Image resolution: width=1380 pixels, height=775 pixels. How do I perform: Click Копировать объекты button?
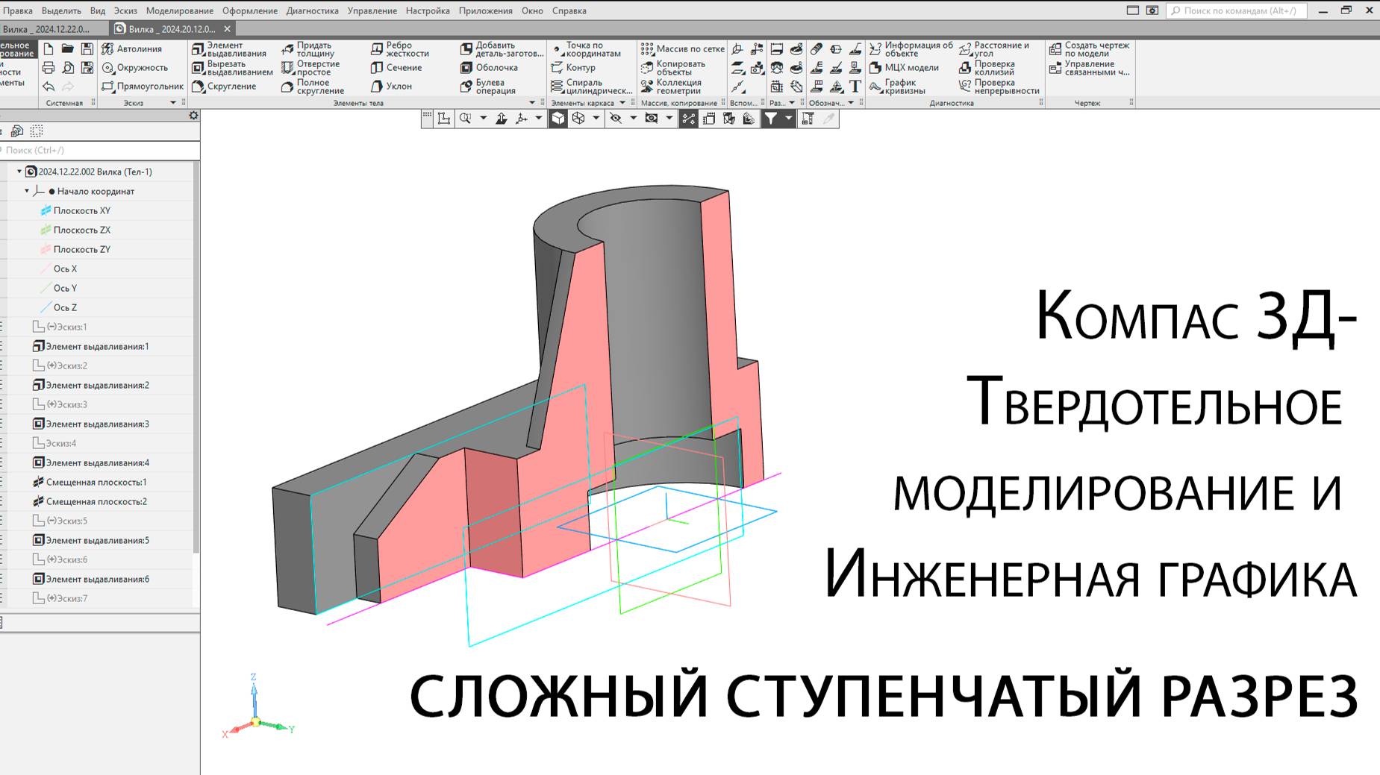coord(673,68)
